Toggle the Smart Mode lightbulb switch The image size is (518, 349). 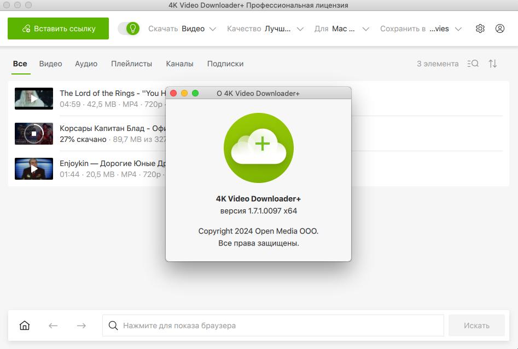(x=129, y=28)
